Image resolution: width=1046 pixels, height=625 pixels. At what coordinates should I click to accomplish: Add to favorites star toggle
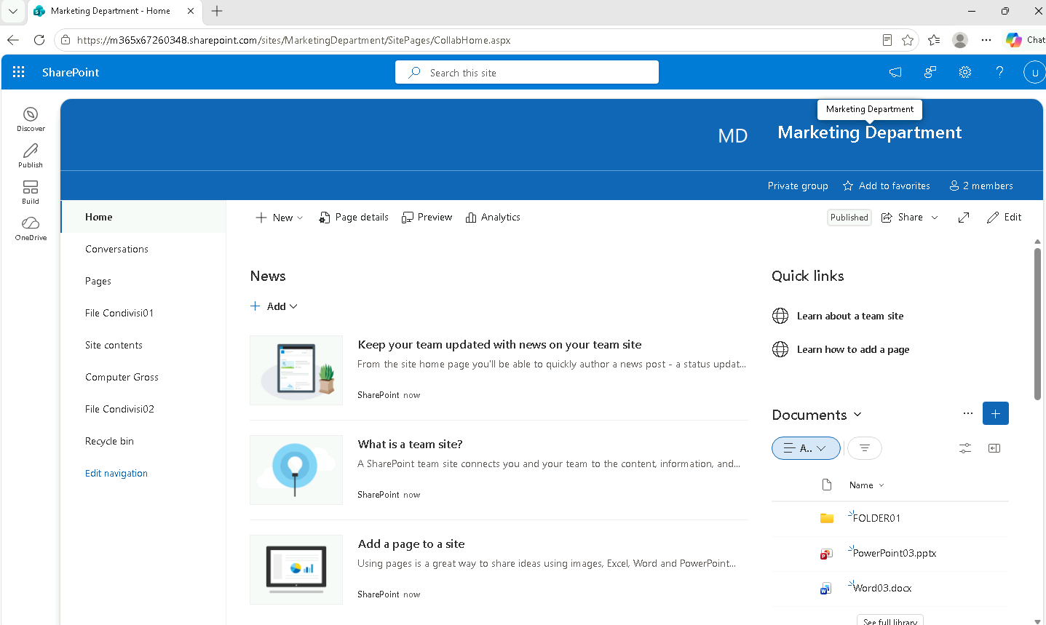tap(887, 186)
